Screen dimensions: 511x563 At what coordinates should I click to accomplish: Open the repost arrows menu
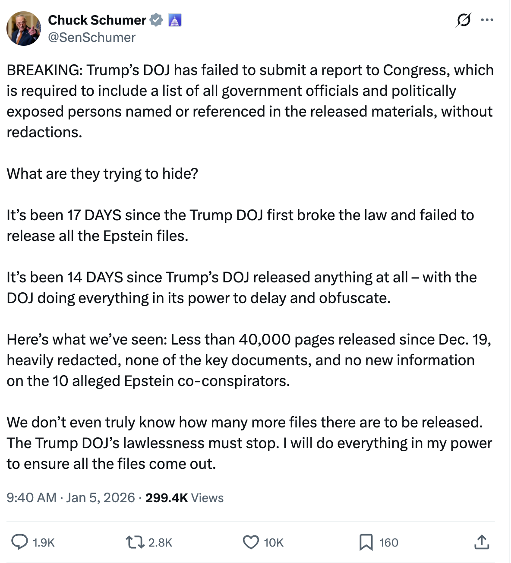coord(135,542)
